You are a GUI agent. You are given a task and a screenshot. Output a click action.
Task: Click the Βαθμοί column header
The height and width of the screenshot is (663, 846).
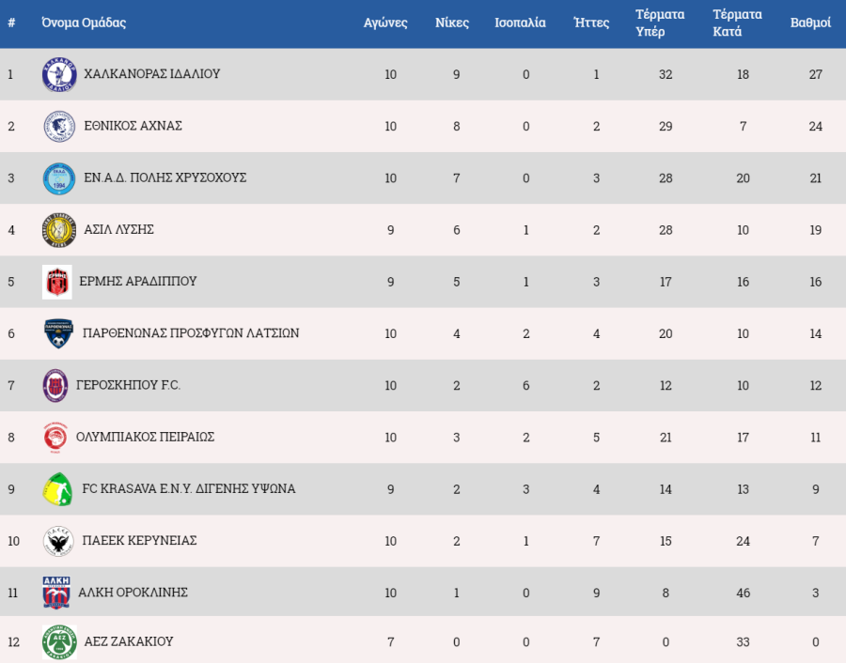pos(810,23)
